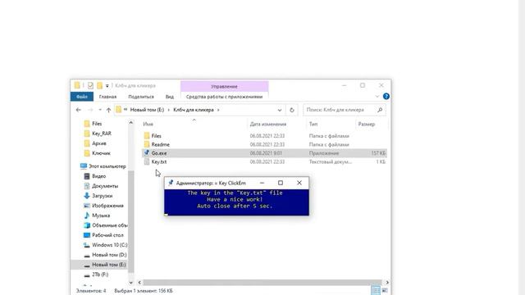Open the Документы library
Viewport: 525px width, 295px height.
(105, 186)
